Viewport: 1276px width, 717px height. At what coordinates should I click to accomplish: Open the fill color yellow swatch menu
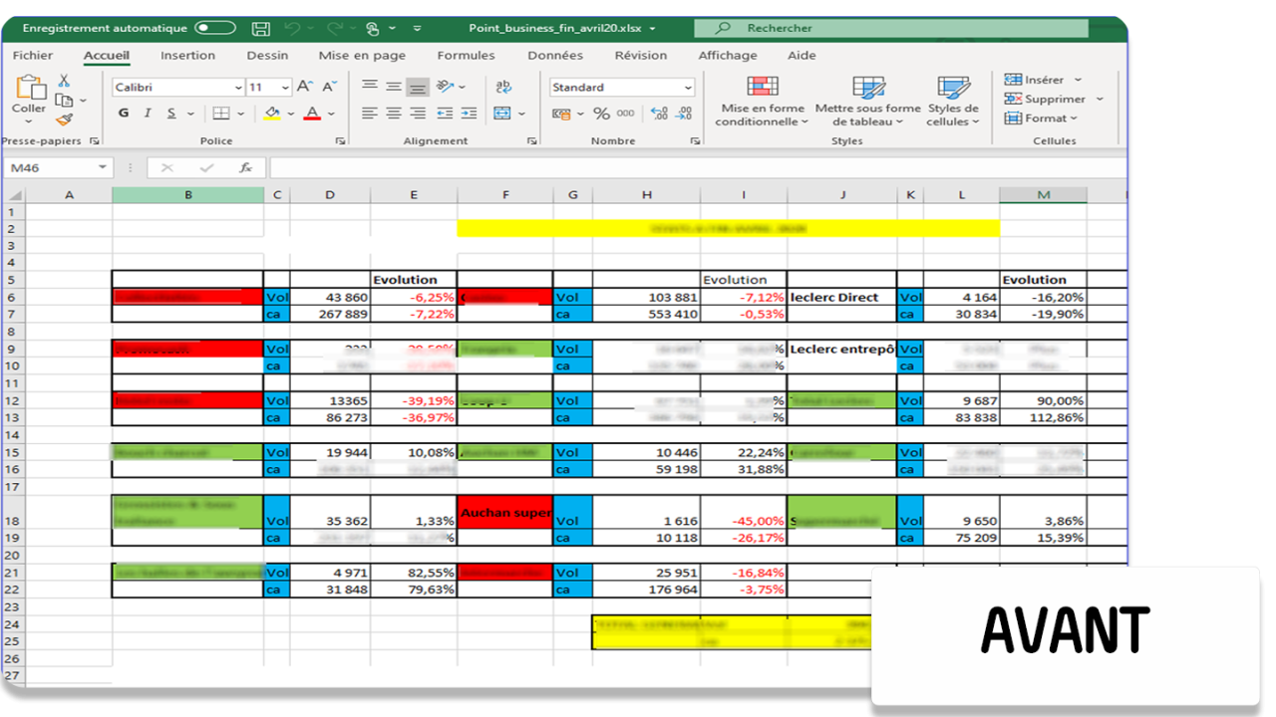pos(272,115)
